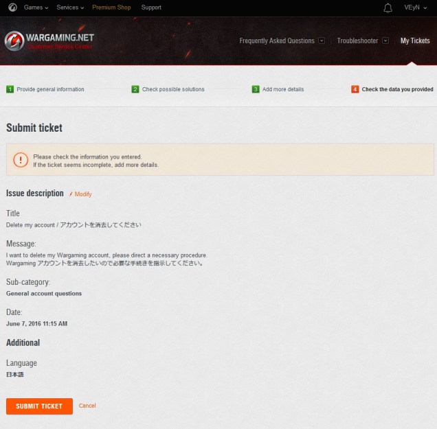This screenshot has width=437, height=429.
Task: Expand the Frequently Asked Questions arrow
Action: point(322,41)
